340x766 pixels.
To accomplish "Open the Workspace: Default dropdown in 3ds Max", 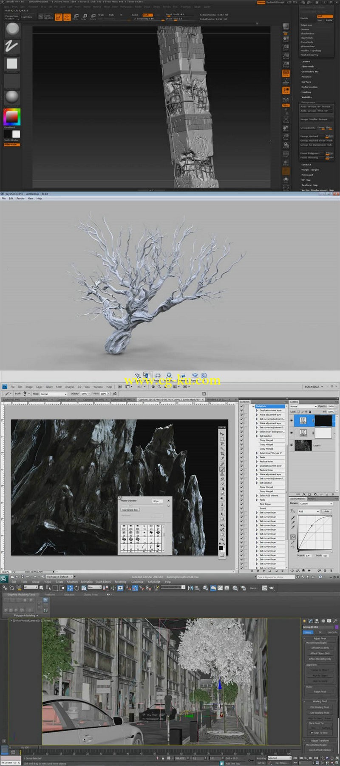I will [x=59, y=577].
